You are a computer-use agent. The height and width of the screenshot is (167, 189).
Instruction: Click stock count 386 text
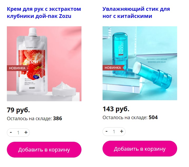point(57,118)
